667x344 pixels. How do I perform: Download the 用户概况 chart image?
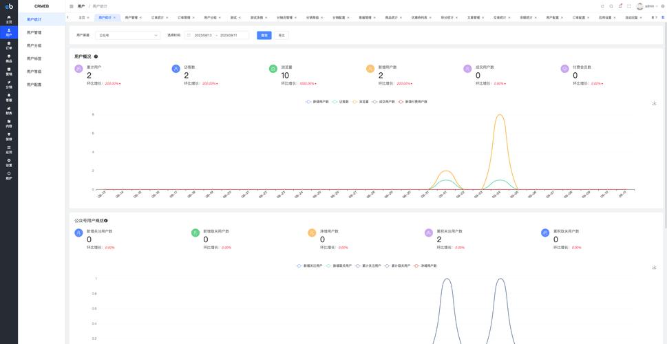point(654,103)
